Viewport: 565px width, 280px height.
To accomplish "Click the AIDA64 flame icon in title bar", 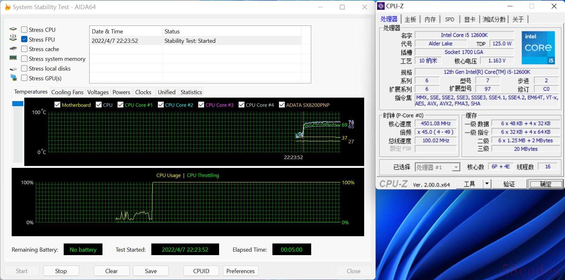I will point(8,7).
